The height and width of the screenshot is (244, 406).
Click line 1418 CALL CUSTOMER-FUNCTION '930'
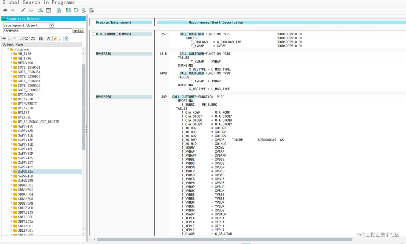point(205,54)
